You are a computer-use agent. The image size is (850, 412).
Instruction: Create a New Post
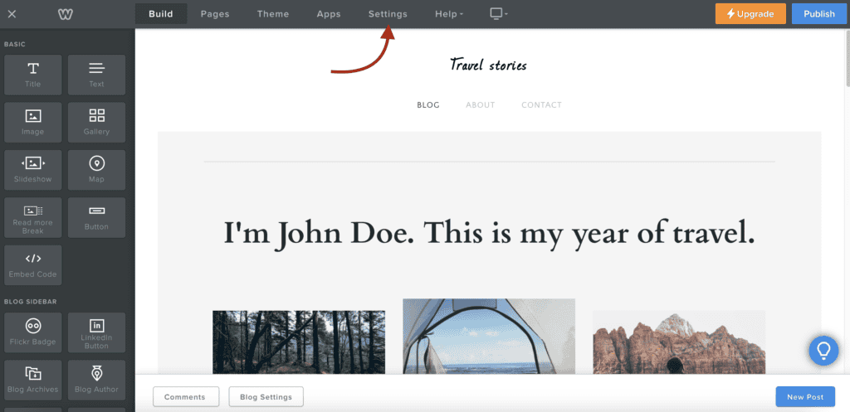(x=805, y=397)
